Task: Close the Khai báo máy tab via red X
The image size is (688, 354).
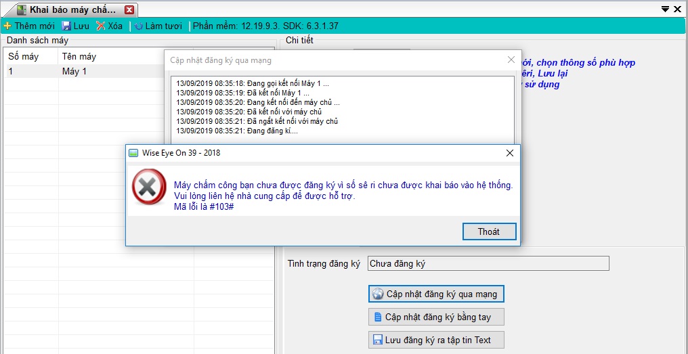Action: 129,9
